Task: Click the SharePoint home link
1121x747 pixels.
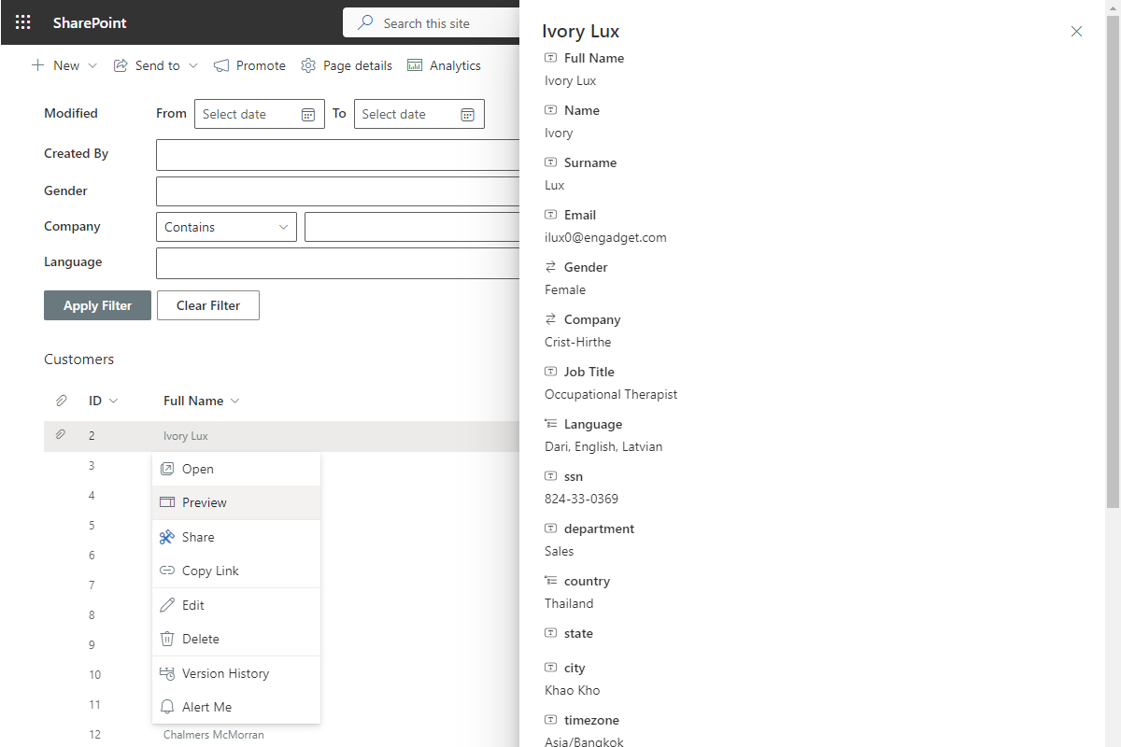Action: pyautogui.click(x=90, y=22)
